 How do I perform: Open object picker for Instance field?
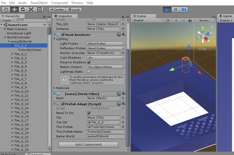(x=123, y=29)
